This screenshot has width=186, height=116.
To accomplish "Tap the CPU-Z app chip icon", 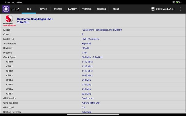I will pos(6,9).
